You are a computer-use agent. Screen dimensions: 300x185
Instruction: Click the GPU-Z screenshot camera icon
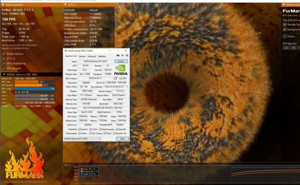pos(118,55)
